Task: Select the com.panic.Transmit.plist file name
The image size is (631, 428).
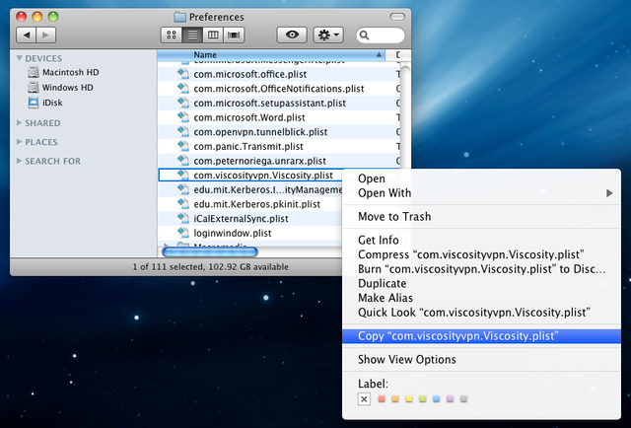Action: (x=248, y=147)
